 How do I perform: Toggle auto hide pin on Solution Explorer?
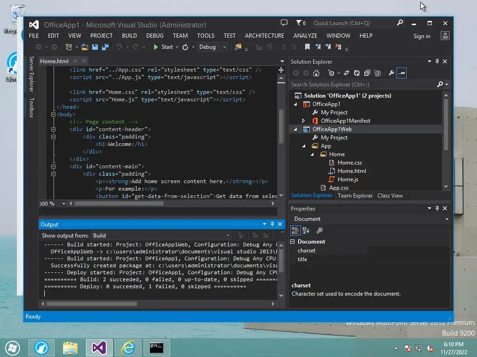(437, 61)
